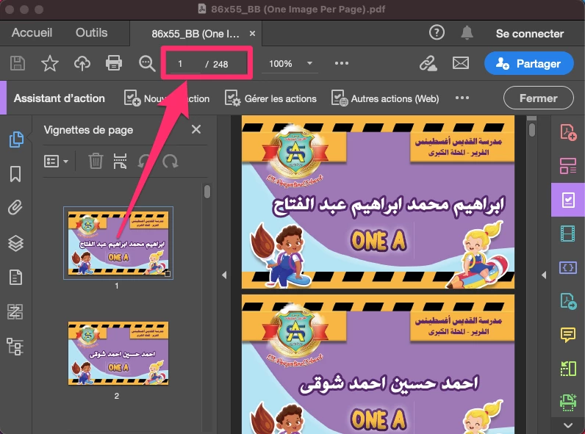Open Print Production tool
Viewport: 585px width, 434px height.
pyautogui.click(x=568, y=402)
